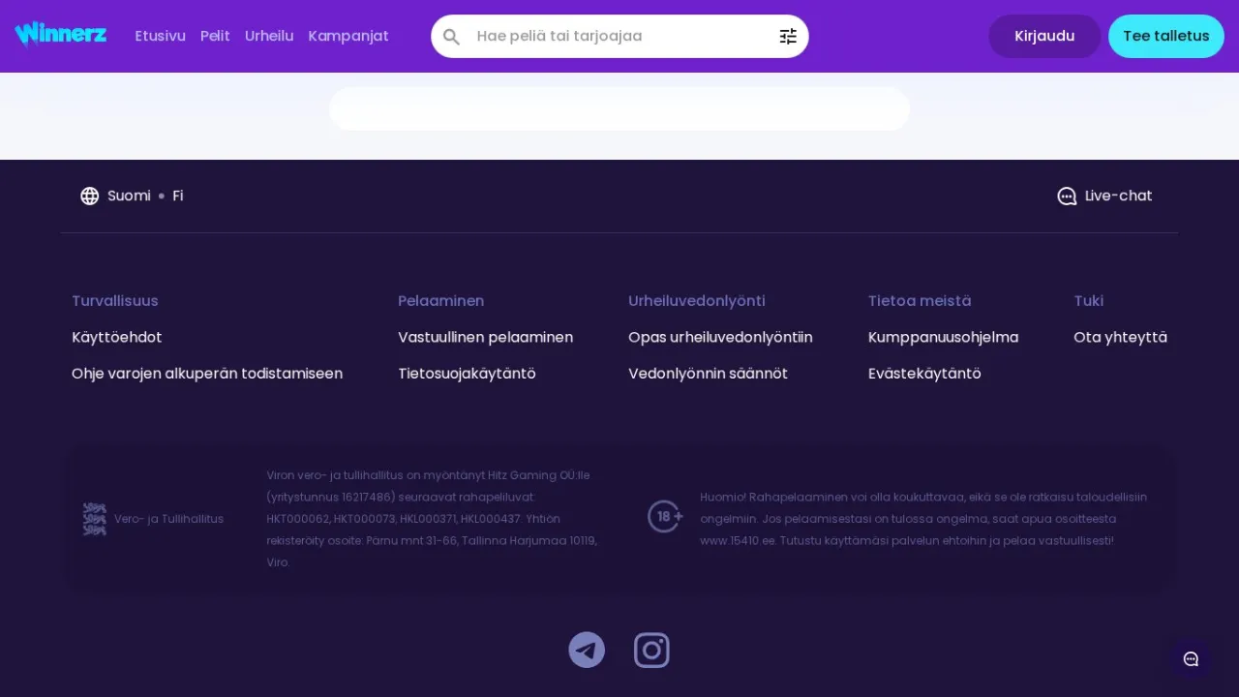Open the Tietosuojakäytäntö link
Screen dimensions: 1239x697
pyautogui.click(x=467, y=373)
